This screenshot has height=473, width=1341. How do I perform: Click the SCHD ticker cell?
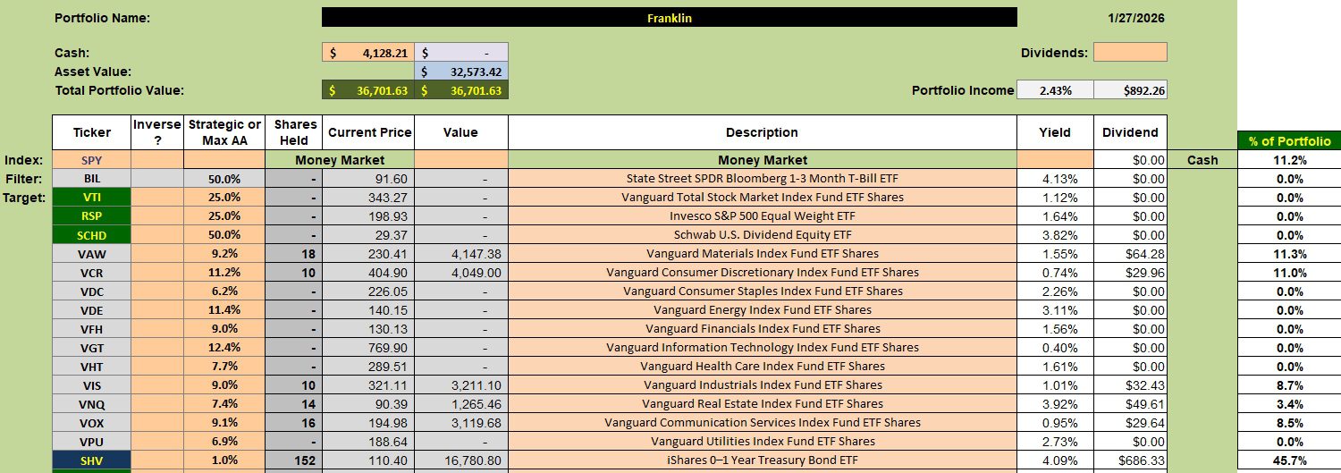tap(91, 235)
